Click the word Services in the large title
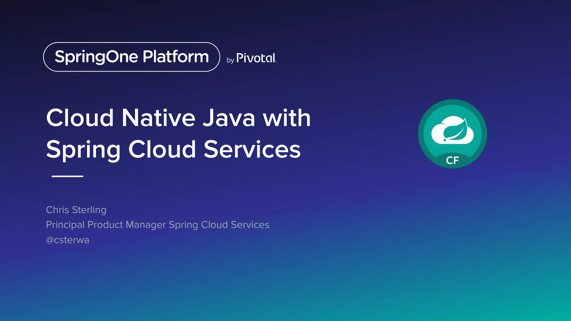Screen dimensions: 571x321 (252, 149)
